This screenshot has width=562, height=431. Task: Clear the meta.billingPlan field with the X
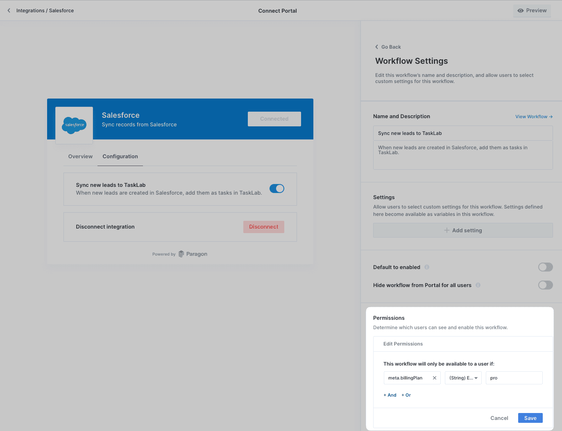(435, 378)
